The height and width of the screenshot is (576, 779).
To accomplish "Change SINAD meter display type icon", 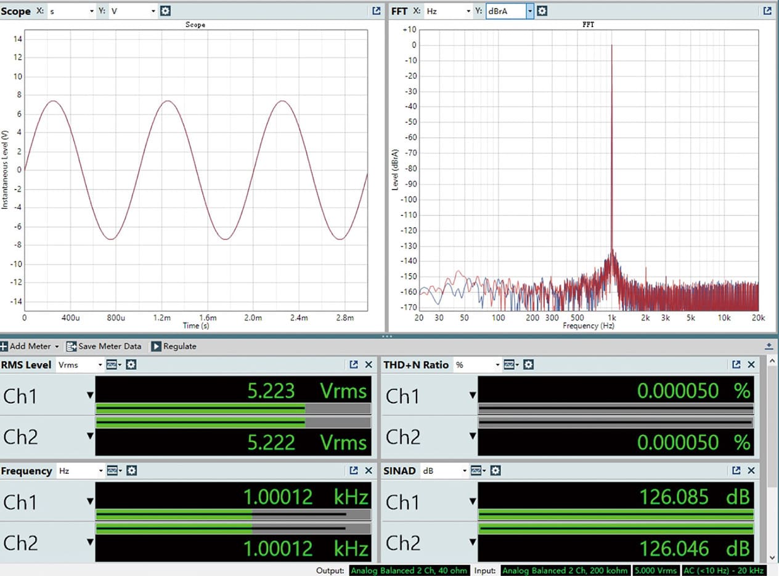I will coord(478,471).
